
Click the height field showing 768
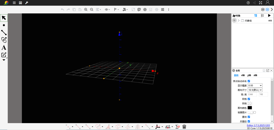pyautogui.click(x=263, y=94)
